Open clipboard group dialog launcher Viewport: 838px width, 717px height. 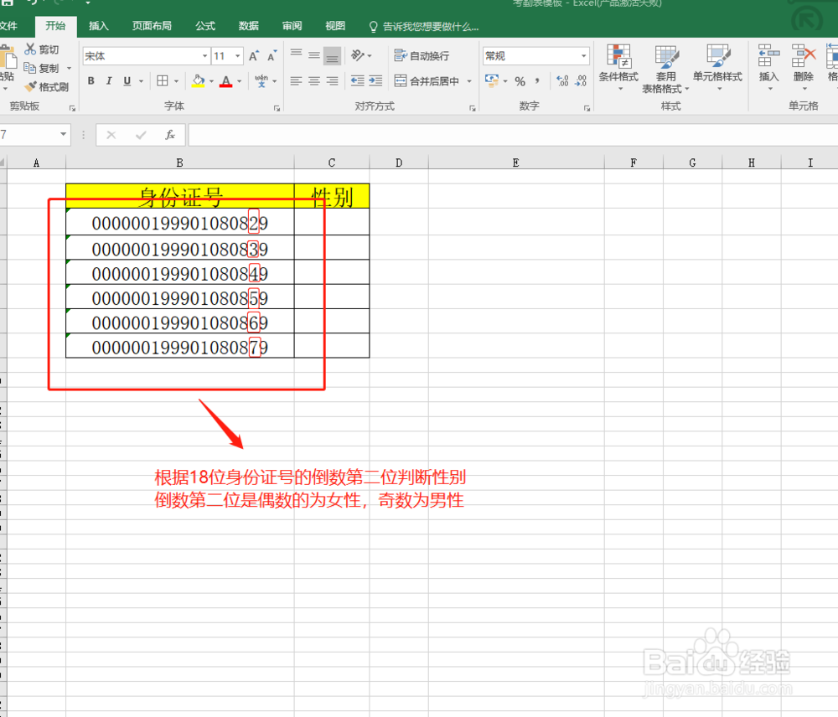(72, 108)
